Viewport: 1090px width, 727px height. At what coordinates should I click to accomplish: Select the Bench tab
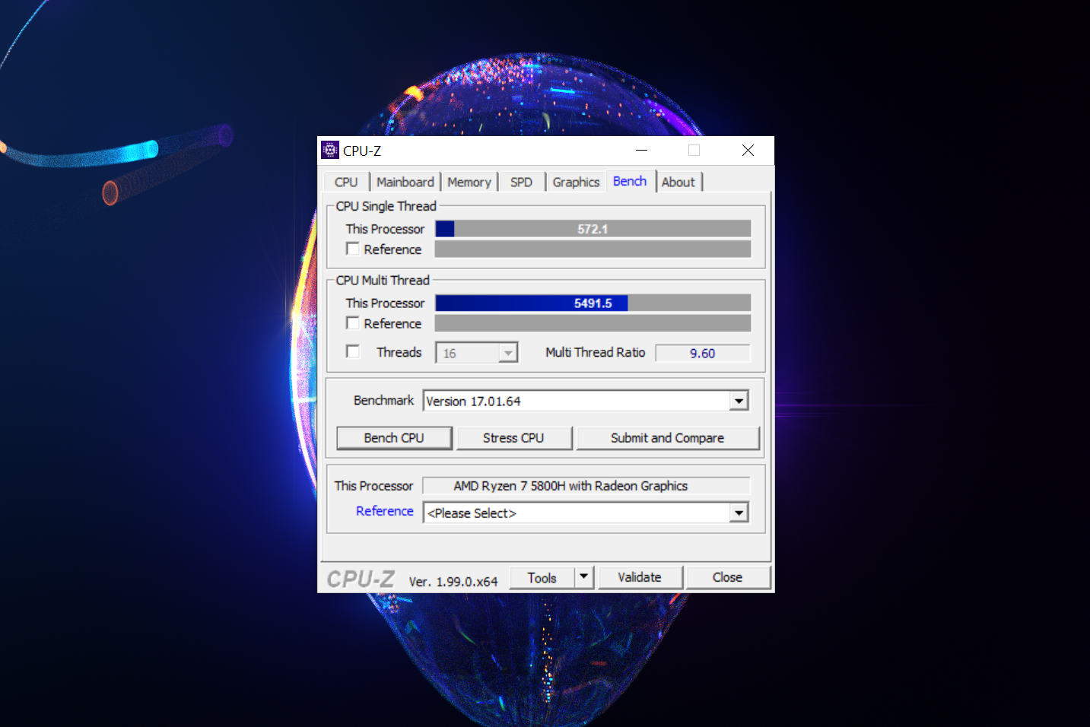631,181
